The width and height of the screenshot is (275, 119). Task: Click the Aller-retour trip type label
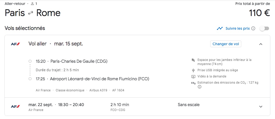tap(15, 4)
